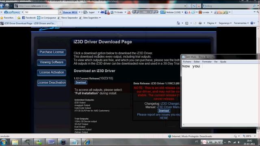This screenshot has height=146, width=260.
Task: Open Novo Separador favorites link
Action: point(68,18)
